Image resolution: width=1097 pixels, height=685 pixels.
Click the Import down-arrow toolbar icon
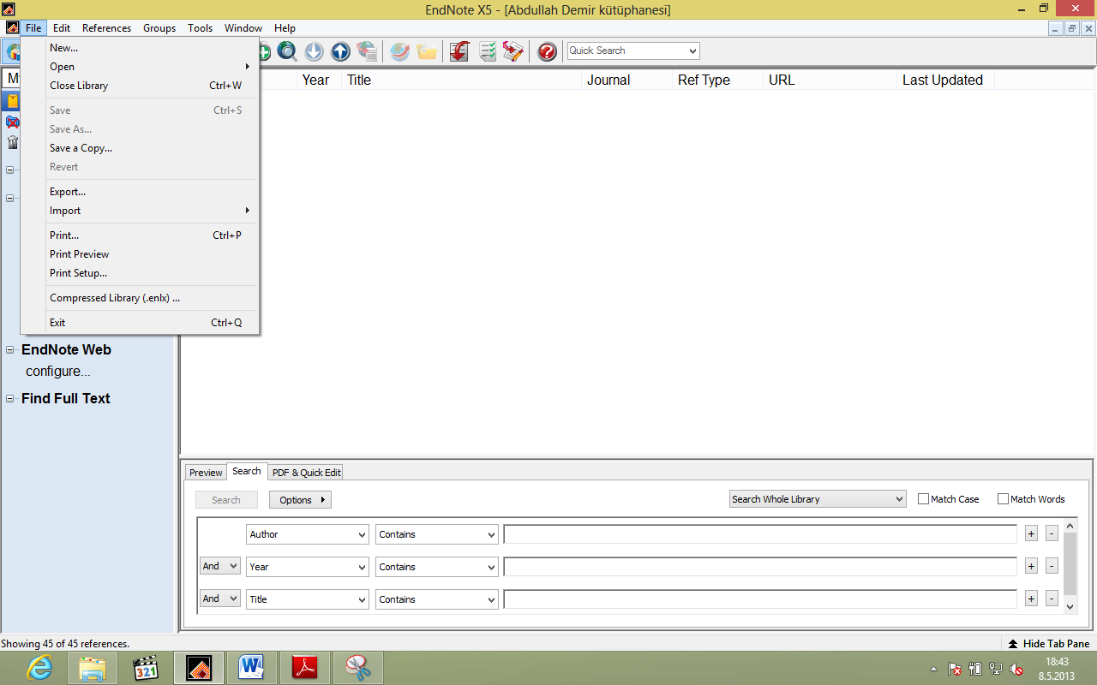(314, 51)
